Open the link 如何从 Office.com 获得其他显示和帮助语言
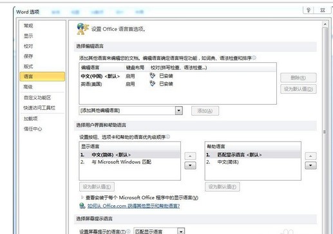The image size is (333, 234). tap(133, 206)
